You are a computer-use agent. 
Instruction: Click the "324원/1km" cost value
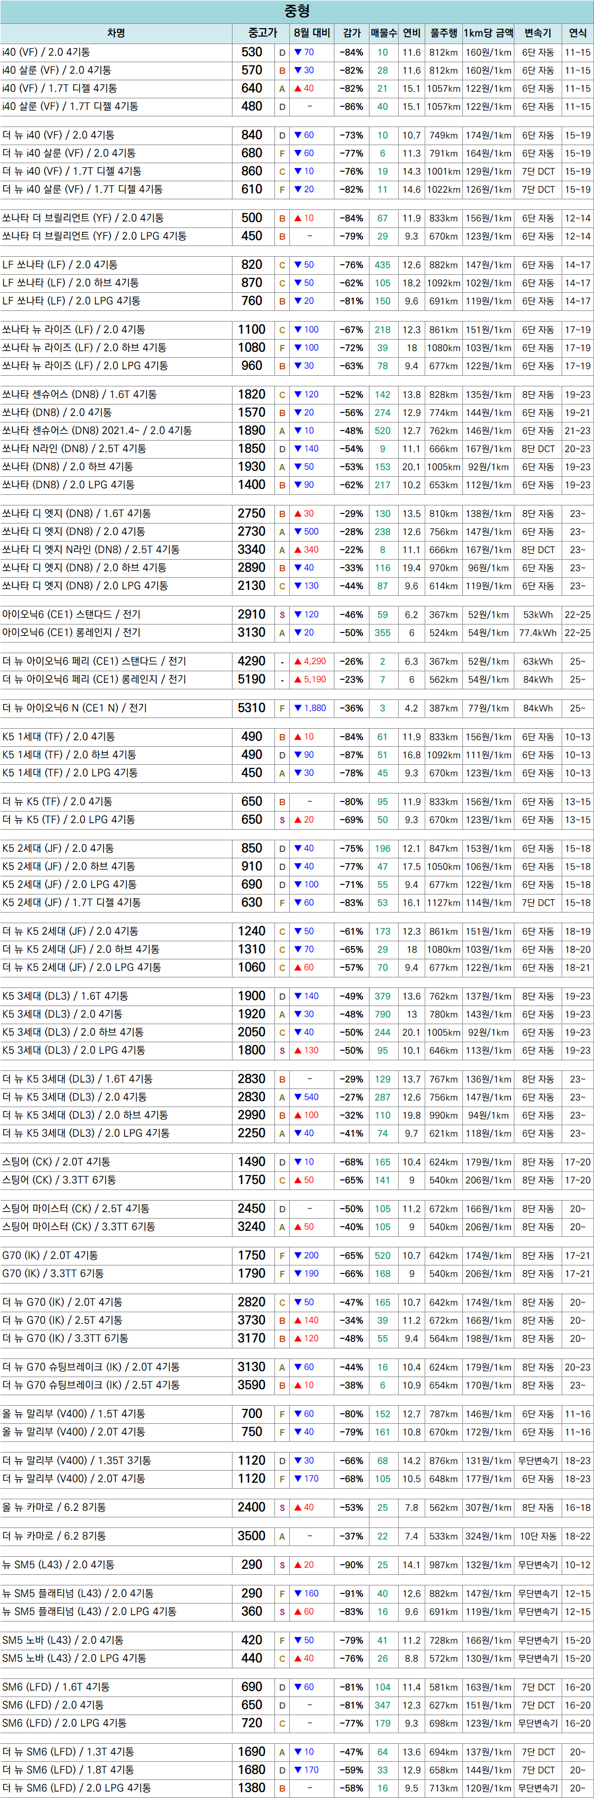pyautogui.click(x=488, y=1537)
